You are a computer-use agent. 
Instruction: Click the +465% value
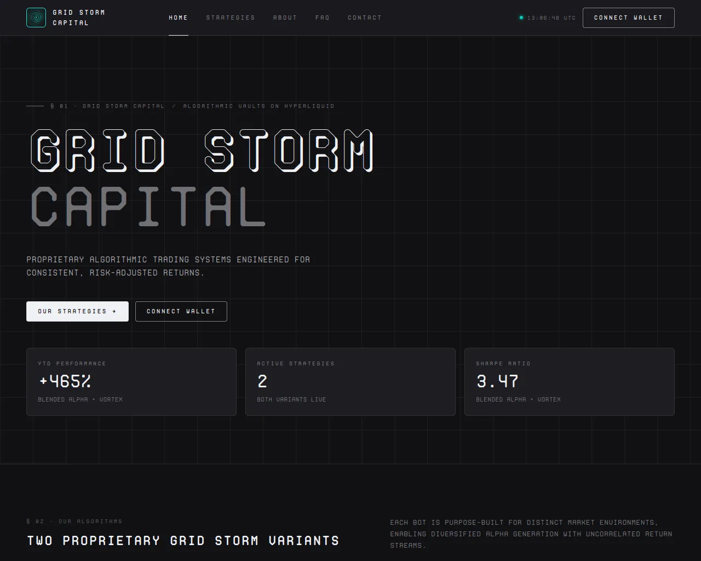coord(65,381)
